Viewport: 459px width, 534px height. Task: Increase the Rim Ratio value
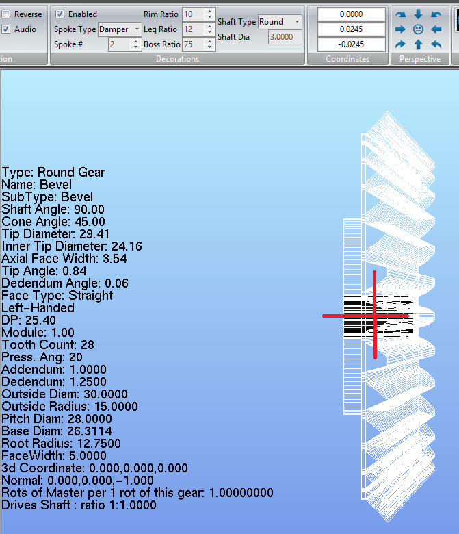coord(209,11)
